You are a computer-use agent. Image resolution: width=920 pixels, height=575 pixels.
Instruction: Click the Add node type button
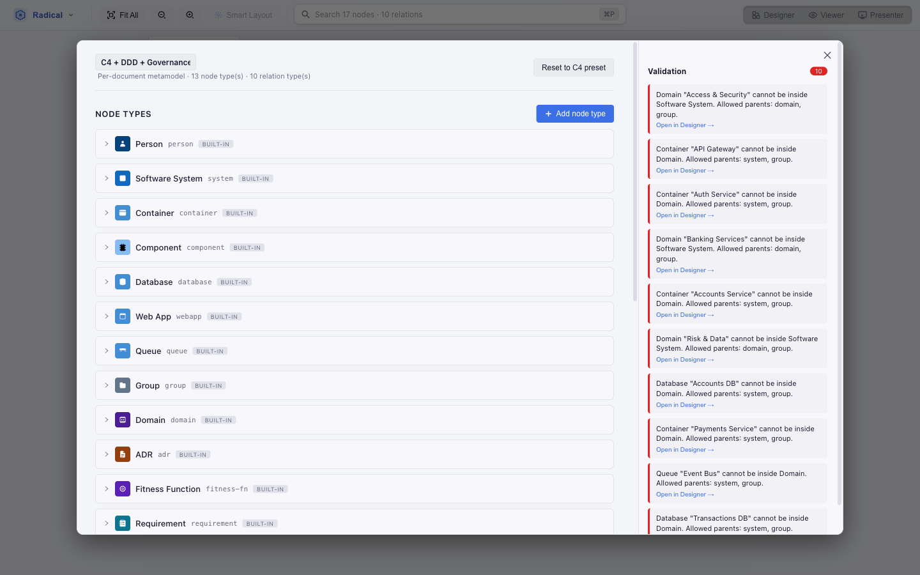(575, 114)
